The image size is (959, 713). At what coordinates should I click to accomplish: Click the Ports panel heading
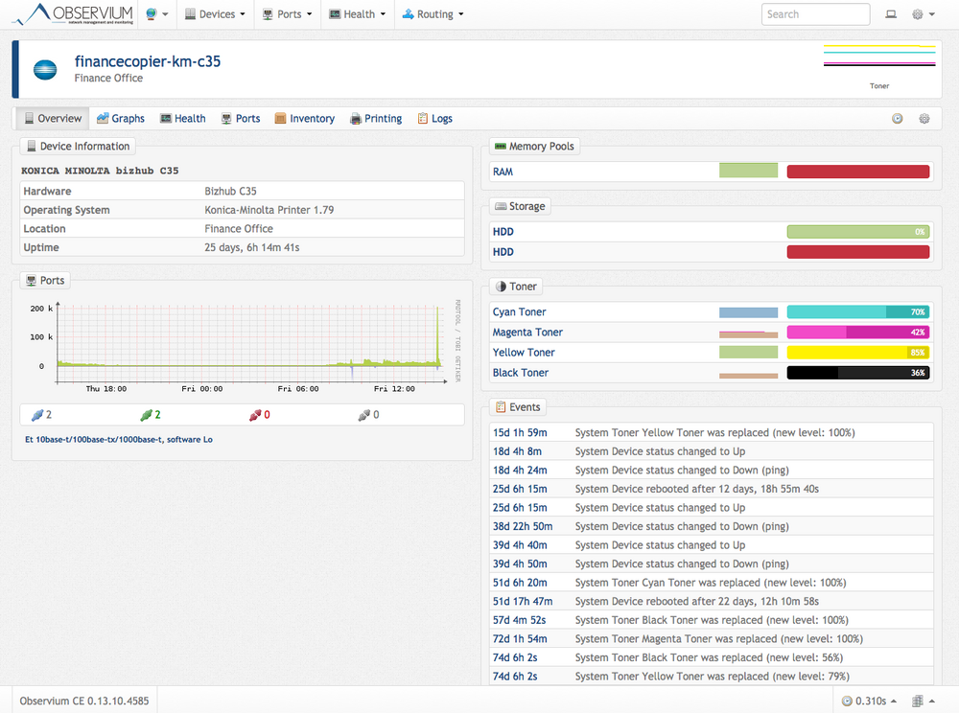pos(45,281)
